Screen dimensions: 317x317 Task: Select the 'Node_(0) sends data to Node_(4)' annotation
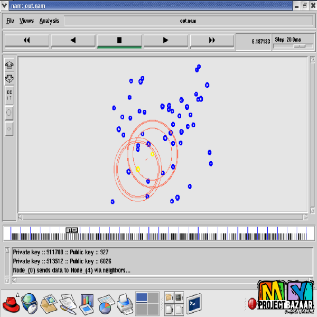(71, 271)
